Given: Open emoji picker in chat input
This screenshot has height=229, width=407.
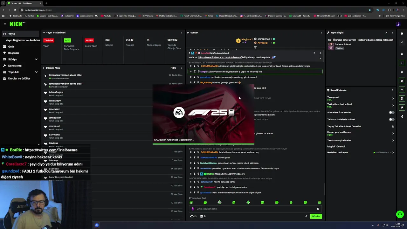Looking at the screenshot, I should tap(318, 209).
